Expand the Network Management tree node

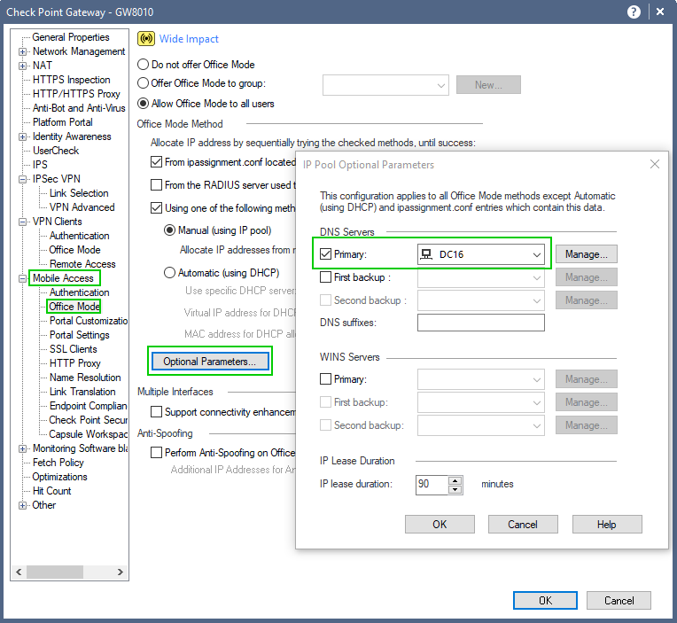tap(22, 51)
